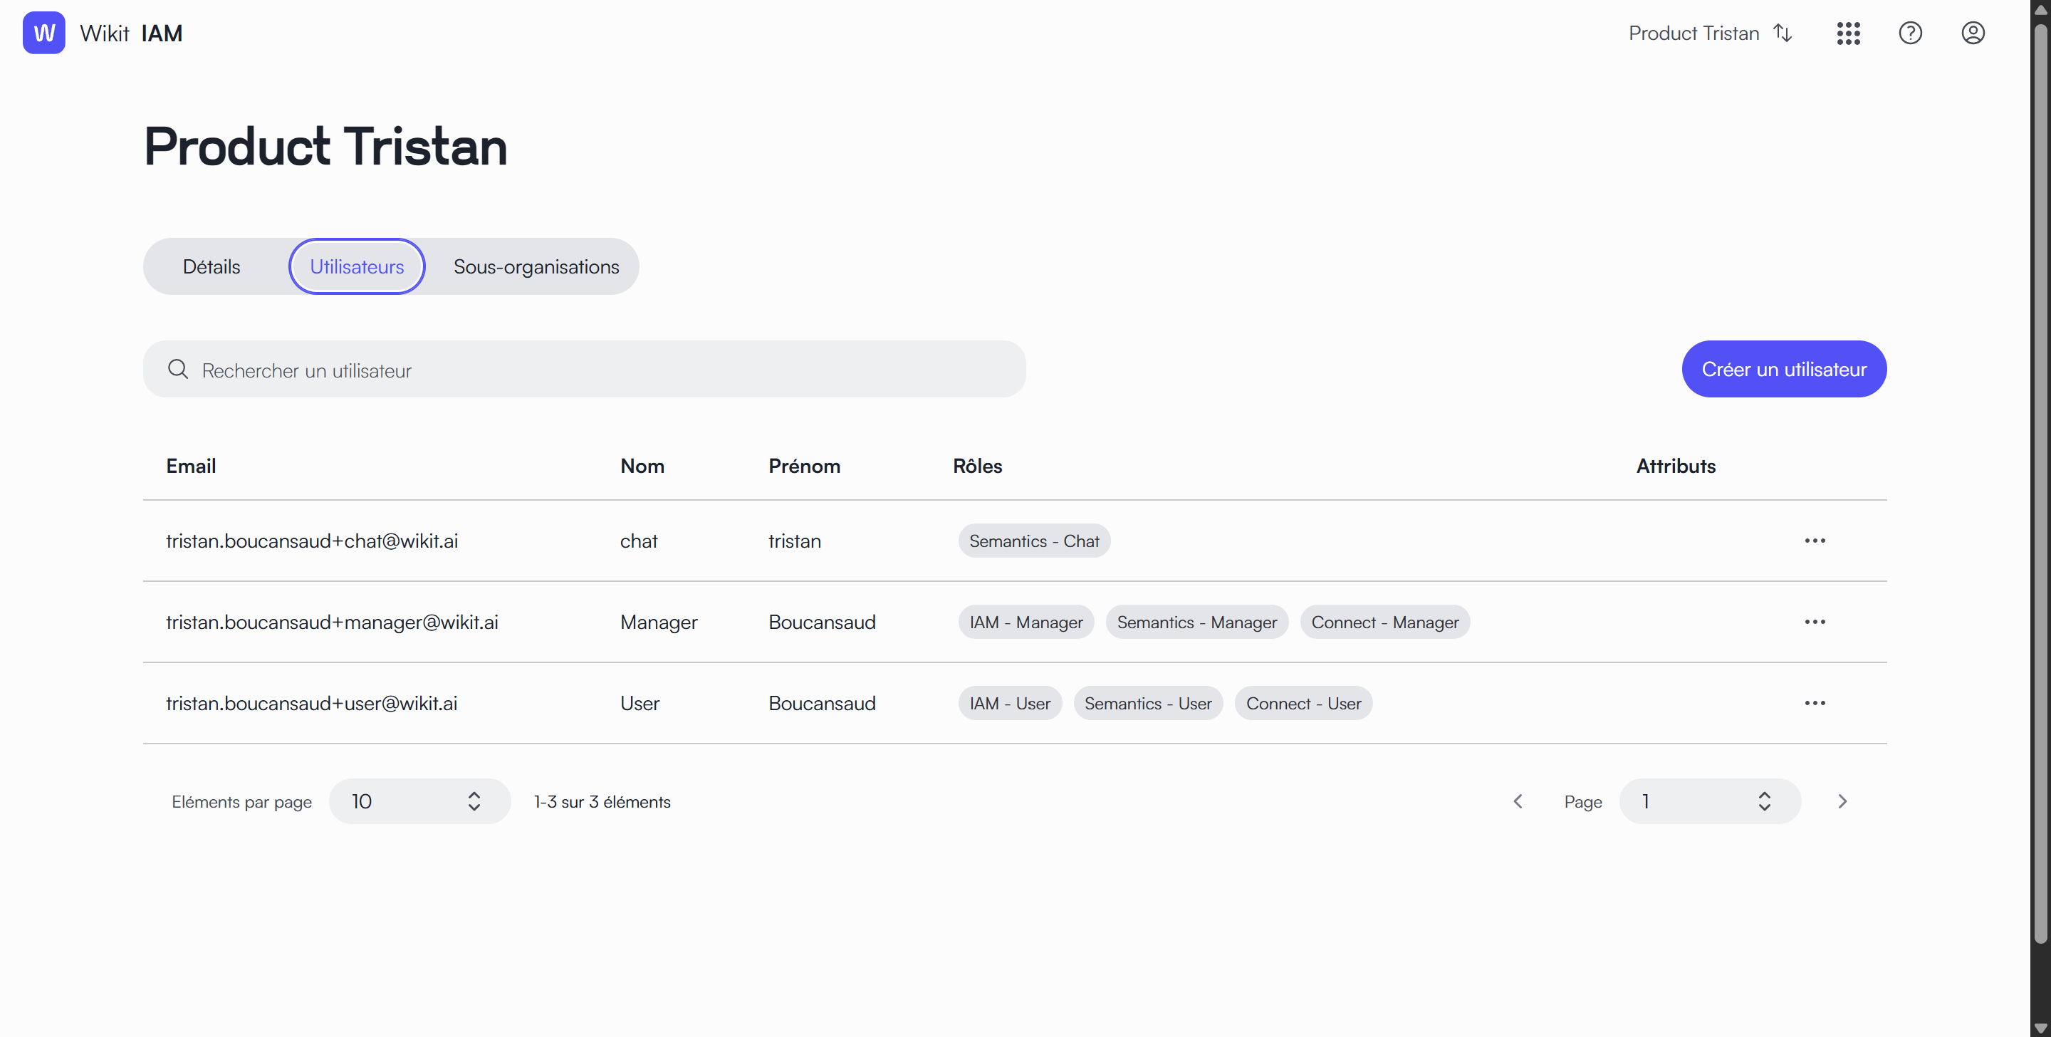2051x1037 pixels.
Task: Open the Page number selector
Action: click(1709, 801)
